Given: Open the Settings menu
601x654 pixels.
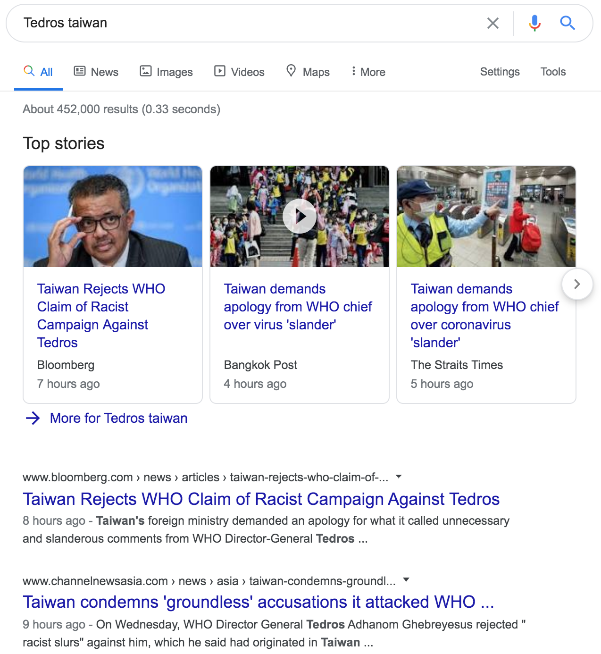Looking at the screenshot, I should (500, 72).
